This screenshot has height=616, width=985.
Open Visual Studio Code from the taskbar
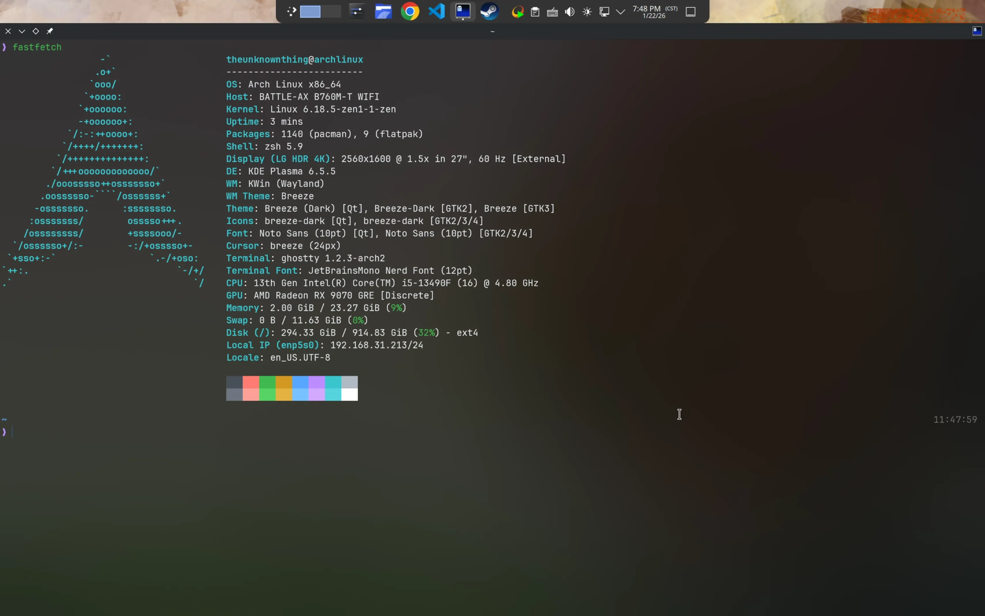click(437, 11)
